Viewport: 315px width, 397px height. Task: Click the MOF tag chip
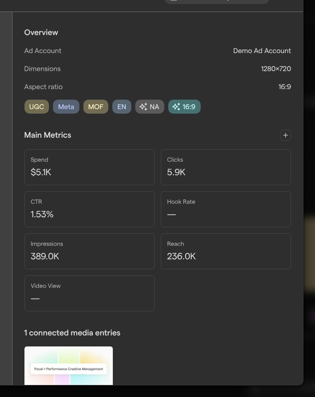coord(96,107)
